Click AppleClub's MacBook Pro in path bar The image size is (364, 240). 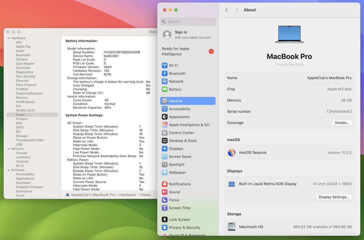93,195
